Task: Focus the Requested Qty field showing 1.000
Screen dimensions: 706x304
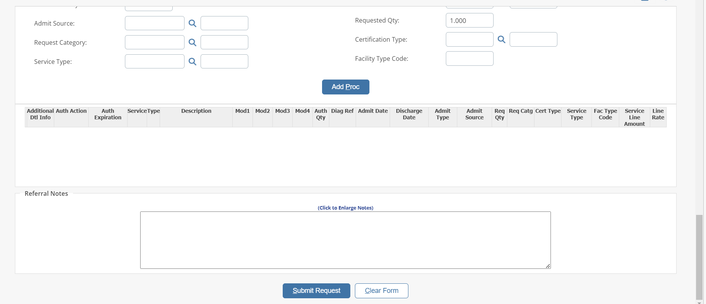Action: (470, 21)
